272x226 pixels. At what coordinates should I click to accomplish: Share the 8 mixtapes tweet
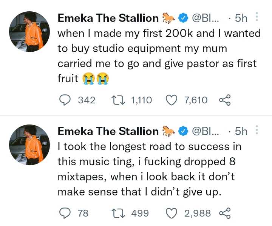point(225,213)
